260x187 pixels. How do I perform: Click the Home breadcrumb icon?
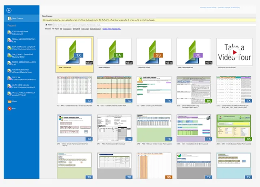coord(47,24)
